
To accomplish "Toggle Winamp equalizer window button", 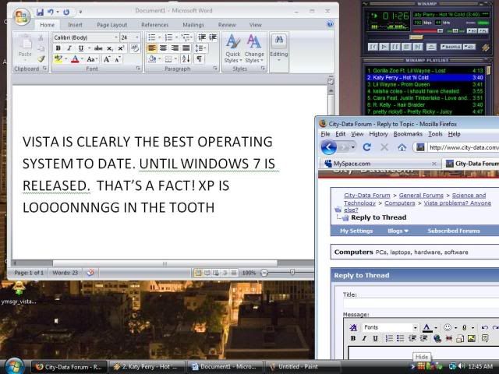I will [x=472, y=31].
